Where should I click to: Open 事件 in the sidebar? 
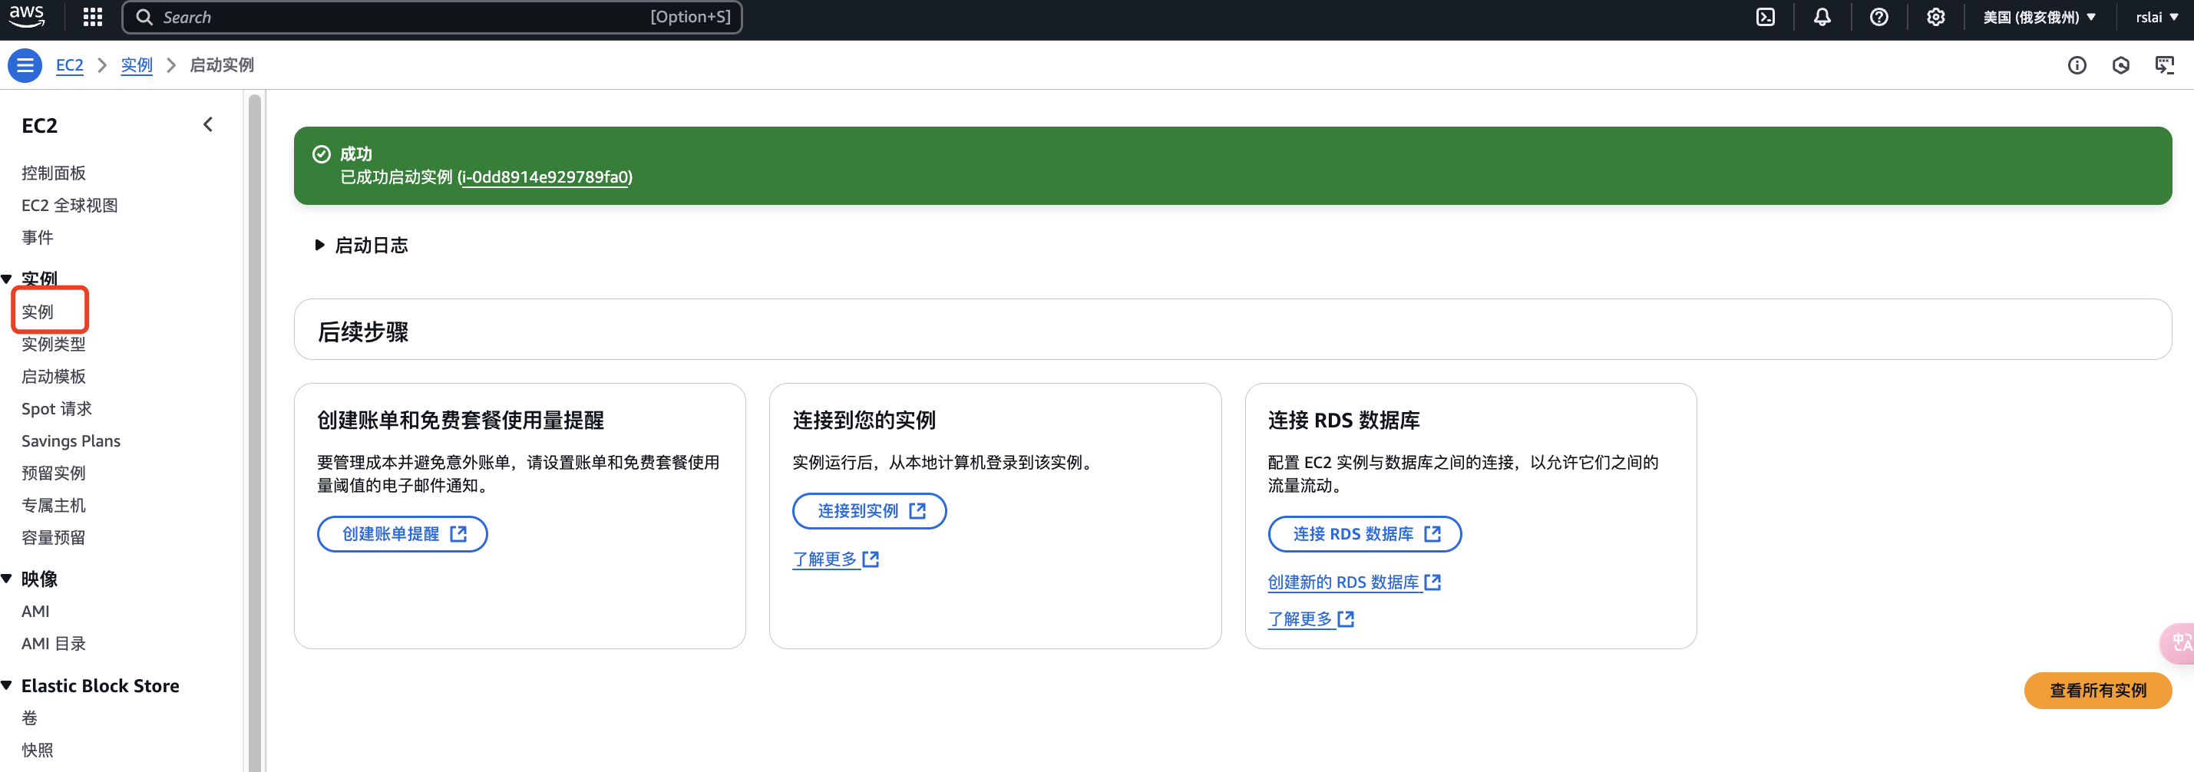[x=38, y=237]
